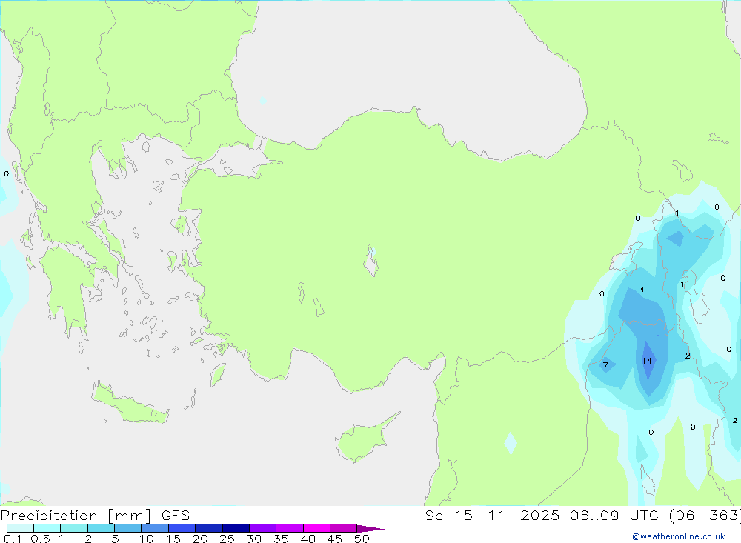
Task: Click the legend scale label '5'
Action: tap(115, 539)
